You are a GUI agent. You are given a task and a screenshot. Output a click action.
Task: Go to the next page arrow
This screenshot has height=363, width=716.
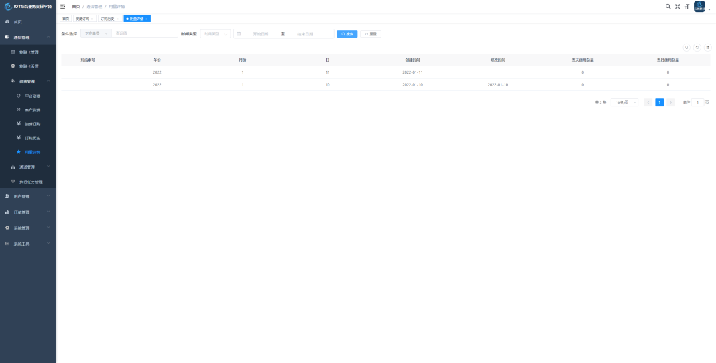670,102
